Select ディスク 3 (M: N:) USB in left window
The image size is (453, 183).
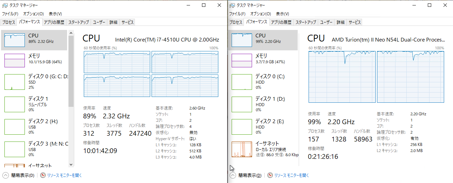coord(35,149)
